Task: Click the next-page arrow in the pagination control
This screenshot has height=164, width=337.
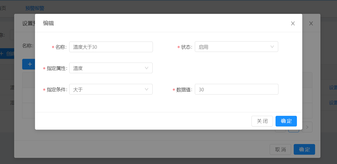Action: point(307,127)
